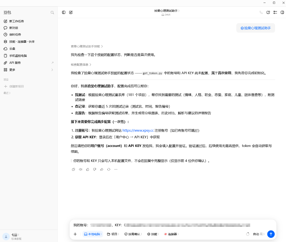Click the 标准套餐 plan label

click(16, 239)
